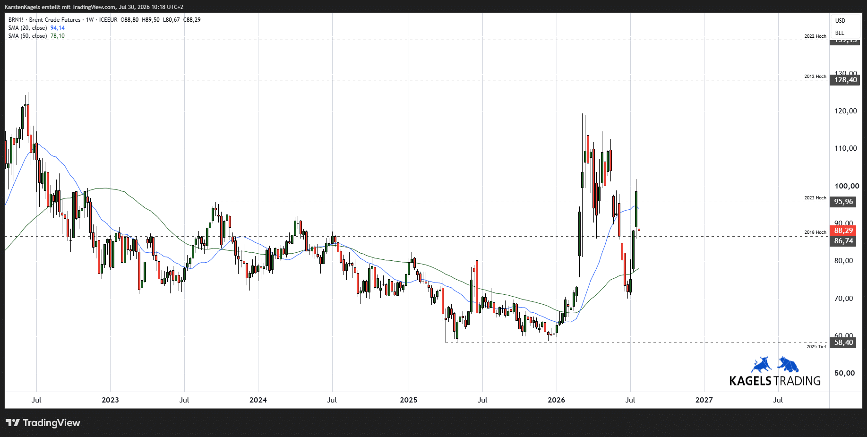Screen dimensions: 867x437
Task: Open the BLL unit selector
Action: coord(840,33)
